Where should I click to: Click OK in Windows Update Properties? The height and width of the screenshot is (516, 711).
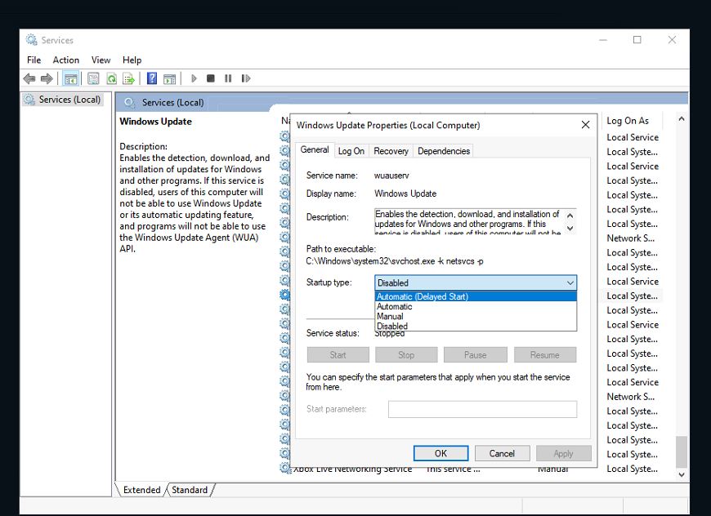pyautogui.click(x=440, y=453)
